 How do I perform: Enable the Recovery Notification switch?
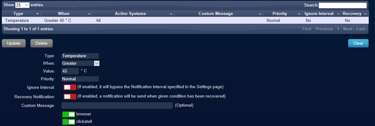70,96
